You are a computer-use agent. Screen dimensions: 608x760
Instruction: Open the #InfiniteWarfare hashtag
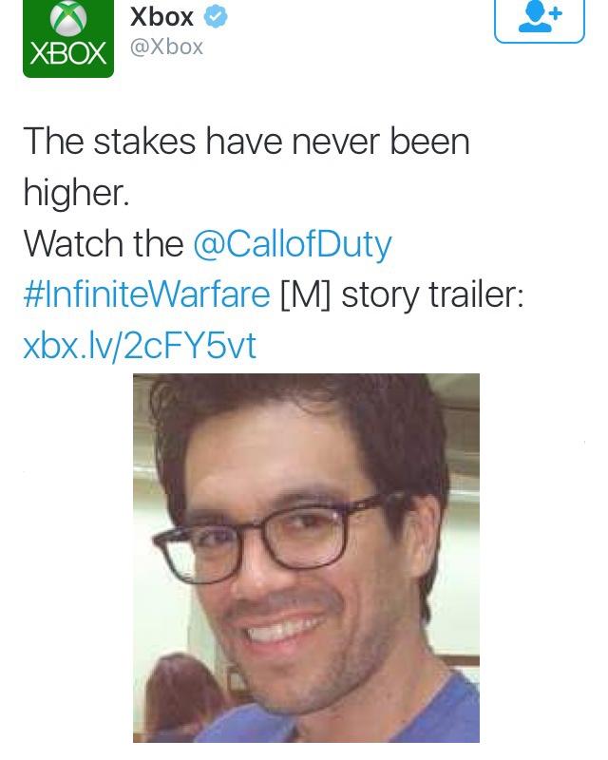(x=146, y=294)
